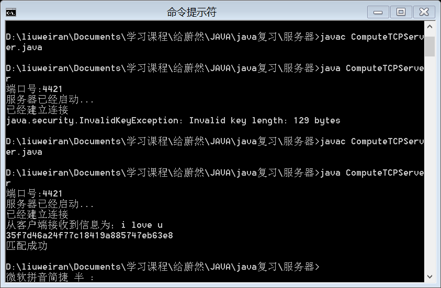The width and height of the screenshot is (441, 288).
Task: Click the first 端口号:4421 line
Action: (x=34, y=89)
